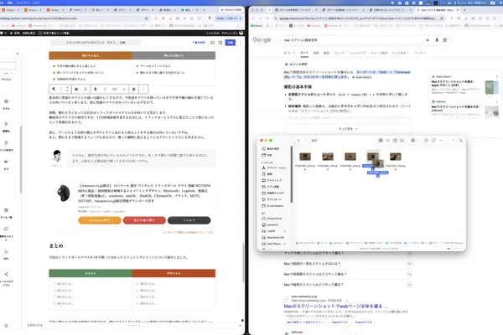Switch Finder to gallery view
This screenshot has height=335, width=503.
click(x=402, y=141)
